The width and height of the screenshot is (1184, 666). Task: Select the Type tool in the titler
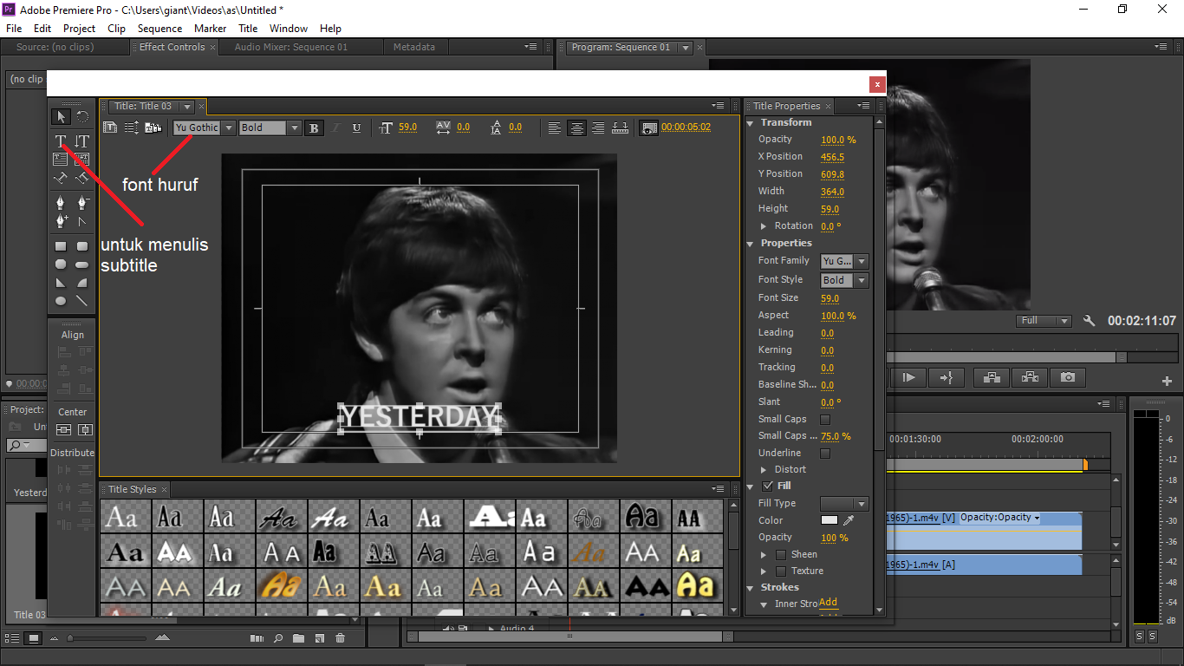click(x=60, y=140)
